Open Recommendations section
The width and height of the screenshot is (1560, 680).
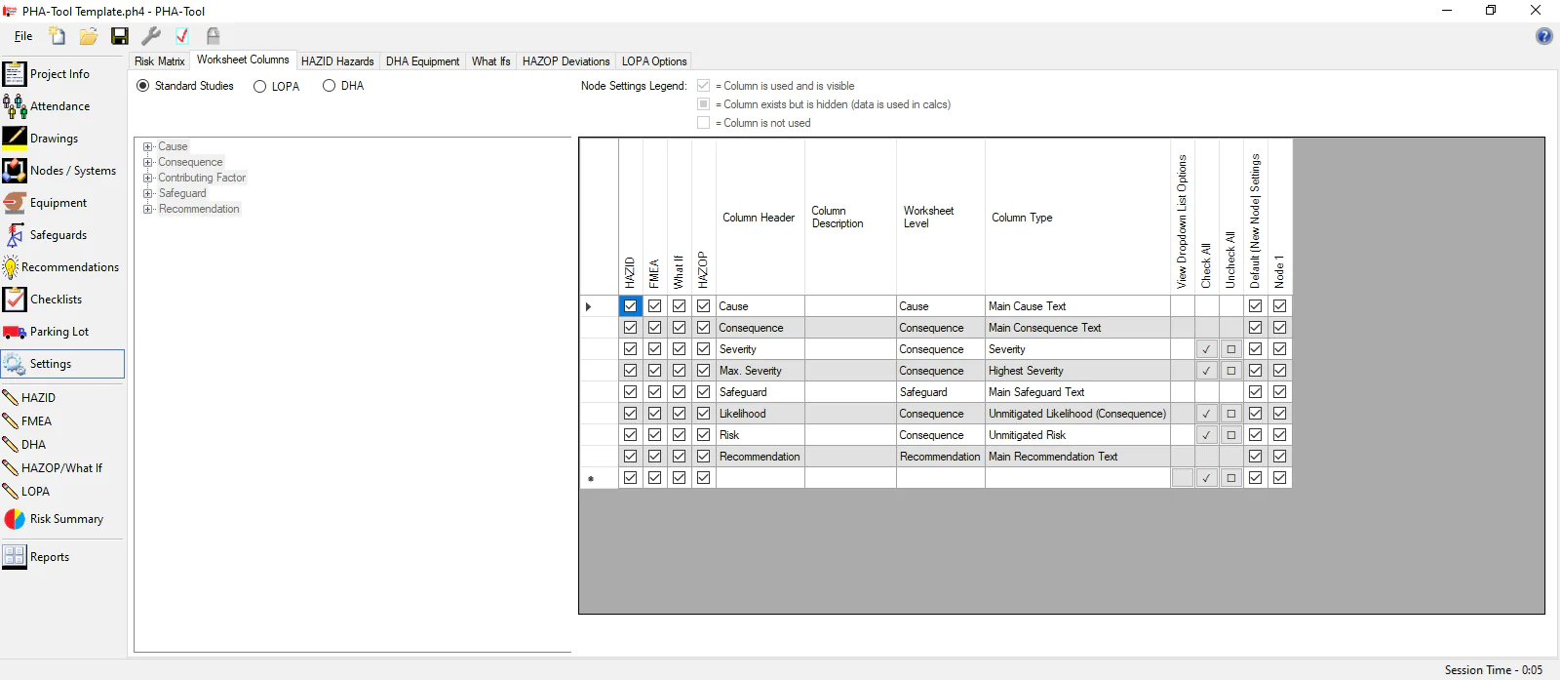[x=62, y=267]
